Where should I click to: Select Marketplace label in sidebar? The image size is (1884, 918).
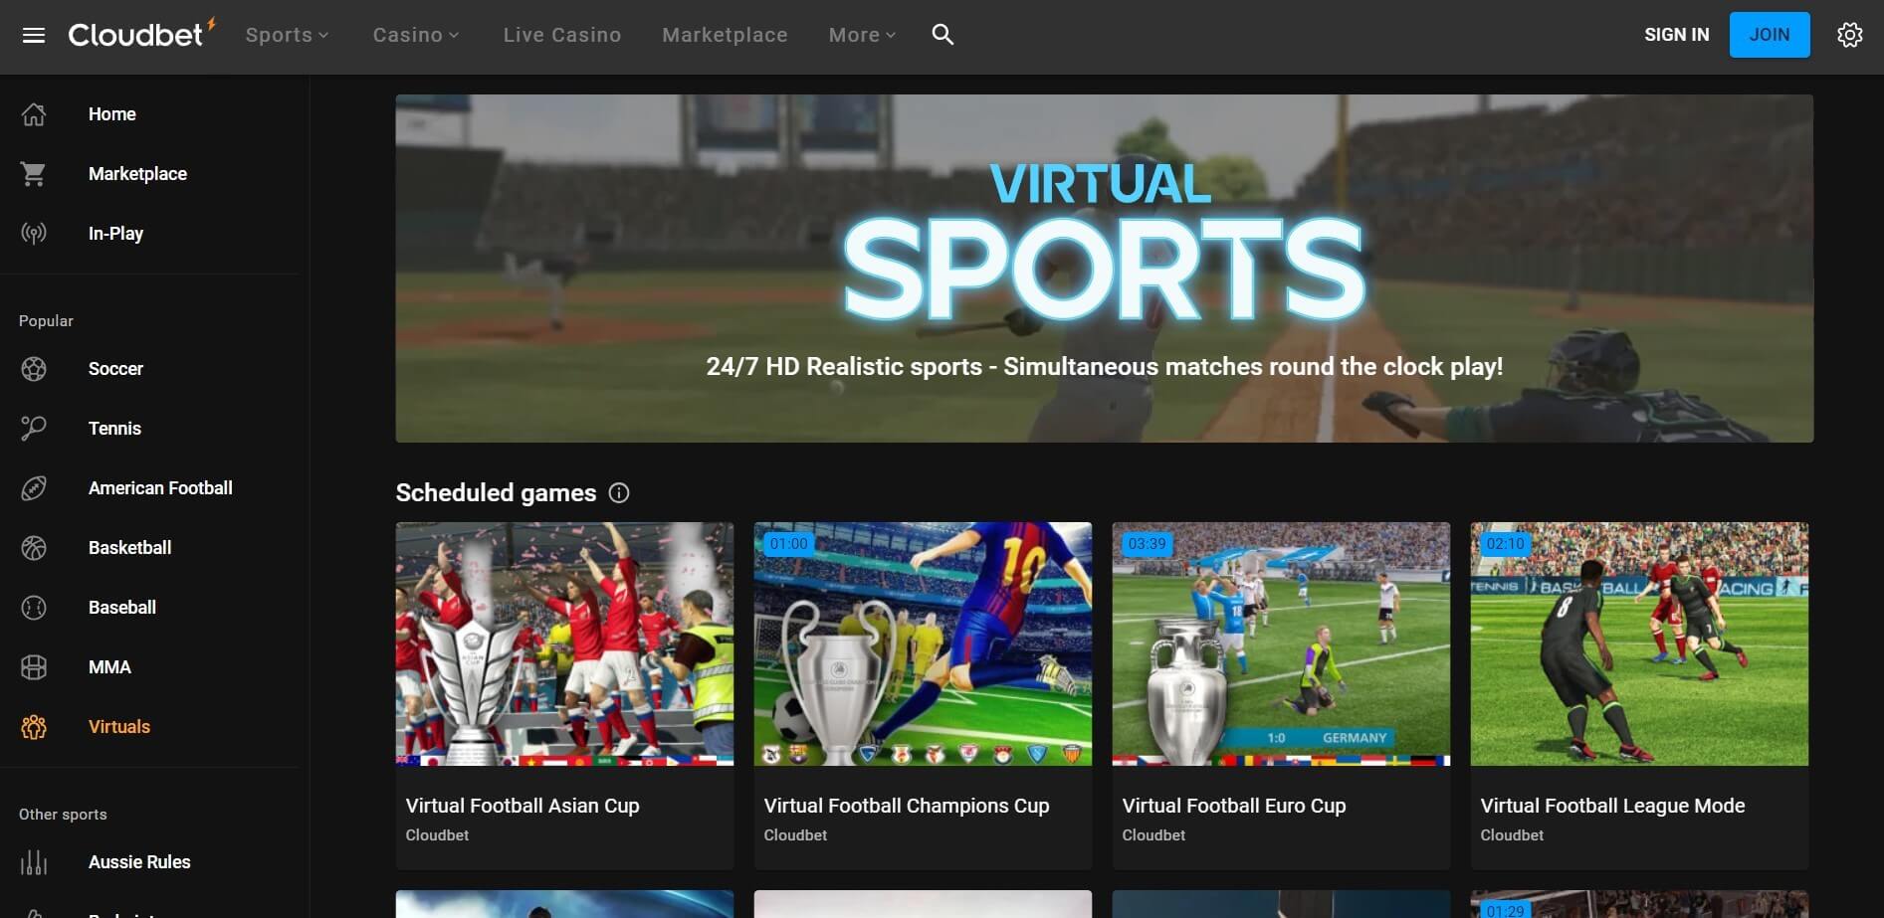click(137, 174)
